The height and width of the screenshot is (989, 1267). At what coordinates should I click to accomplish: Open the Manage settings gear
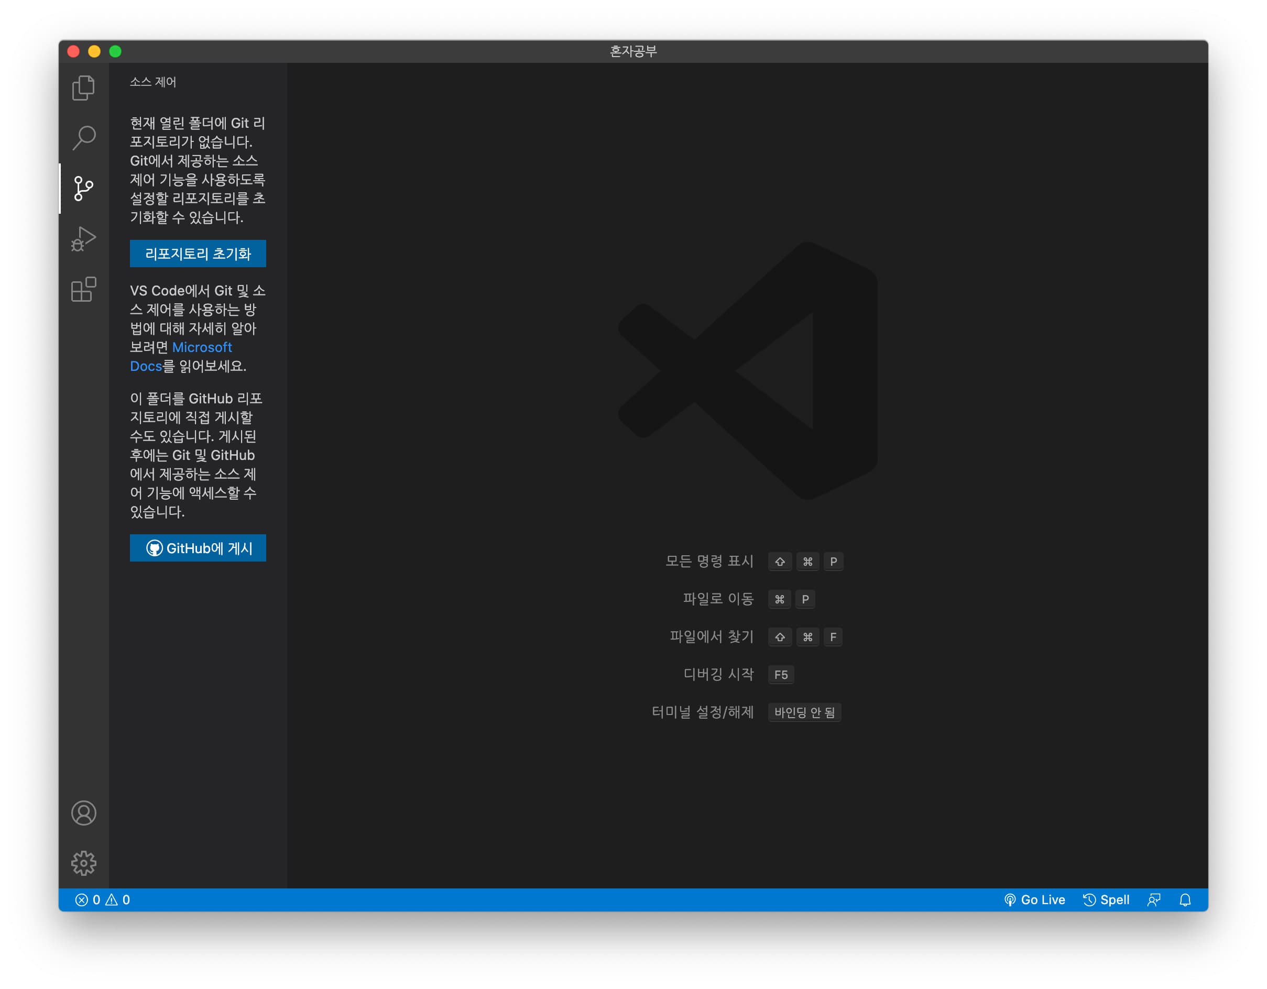pos(83,863)
